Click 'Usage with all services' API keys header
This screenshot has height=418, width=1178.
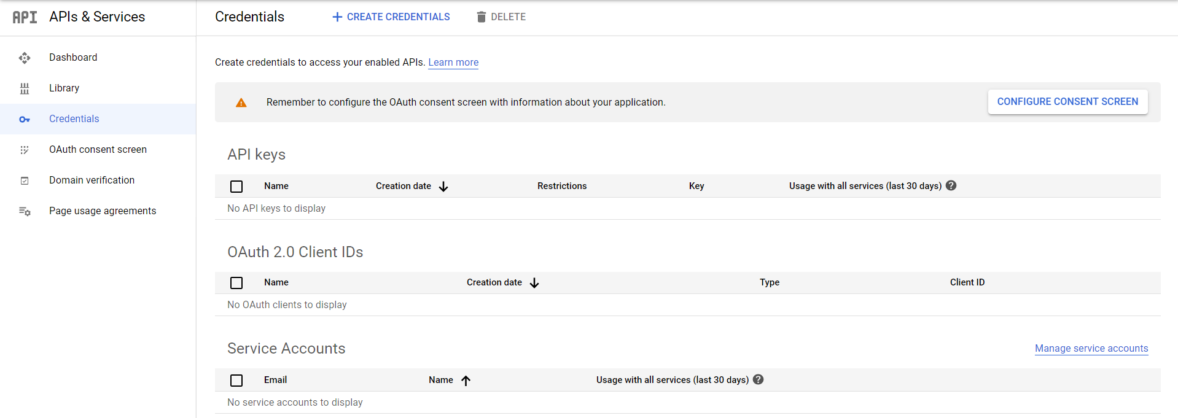(865, 186)
